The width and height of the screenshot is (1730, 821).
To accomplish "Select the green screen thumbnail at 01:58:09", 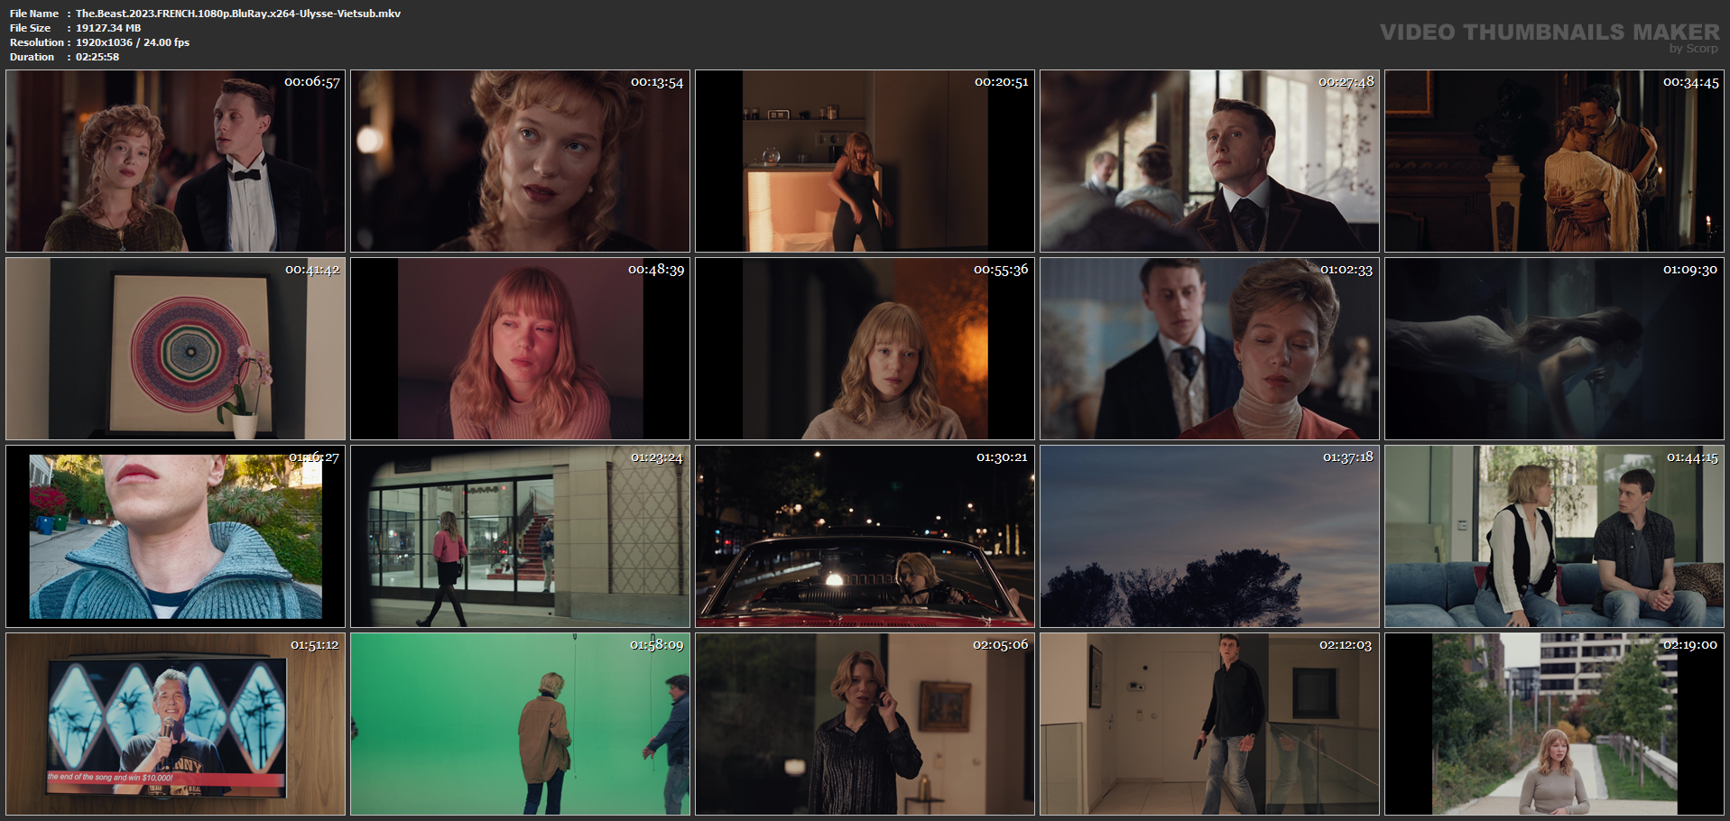I will coord(520,724).
